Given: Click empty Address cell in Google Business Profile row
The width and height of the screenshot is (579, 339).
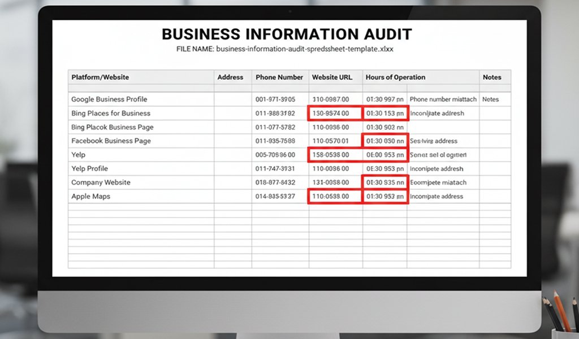Looking at the screenshot, I should (x=233, y=99).
